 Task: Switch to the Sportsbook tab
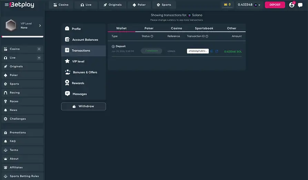pyautogui.click(x=204, y=28)
